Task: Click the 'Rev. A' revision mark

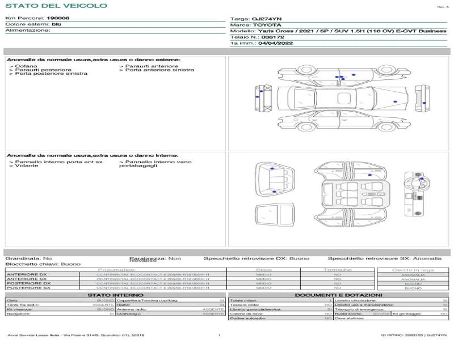Action: [x=443, y=7]
